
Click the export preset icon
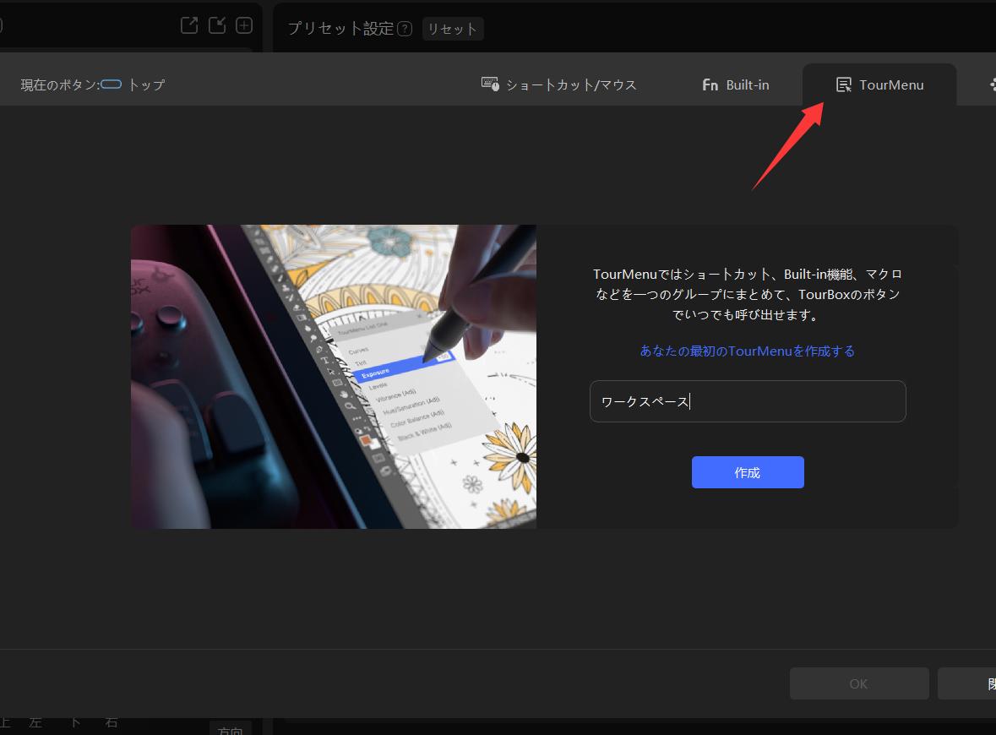tap(189, 24)
